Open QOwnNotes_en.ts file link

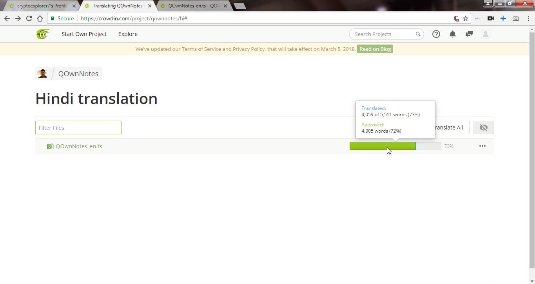click(x=79, y=146)
